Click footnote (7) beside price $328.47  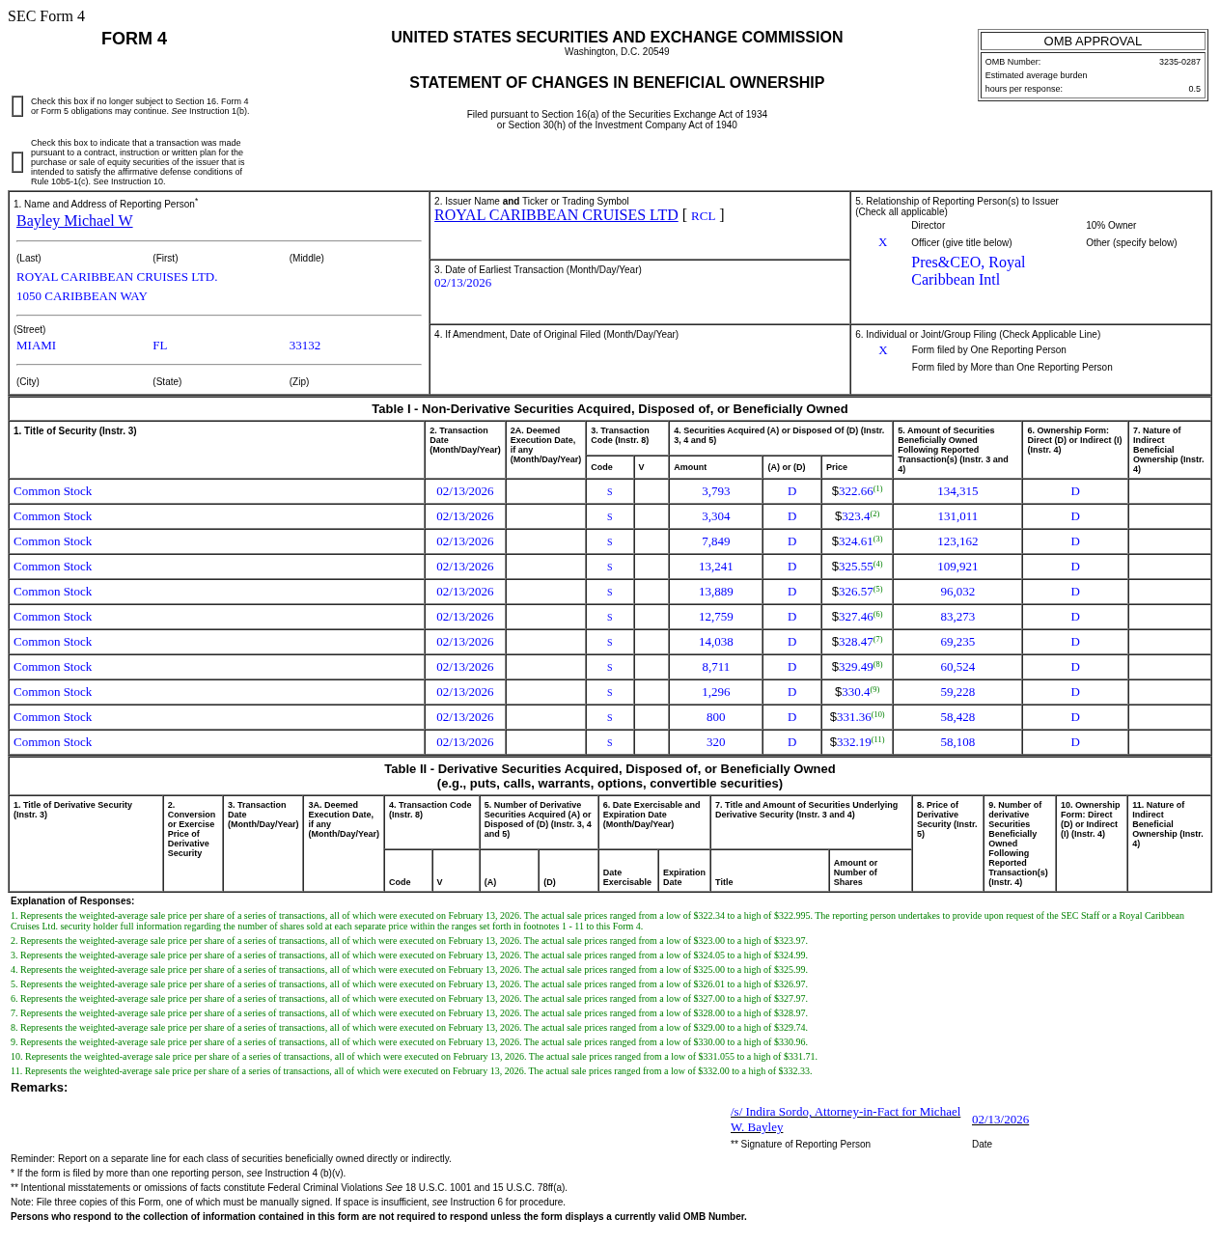[877, 639]
